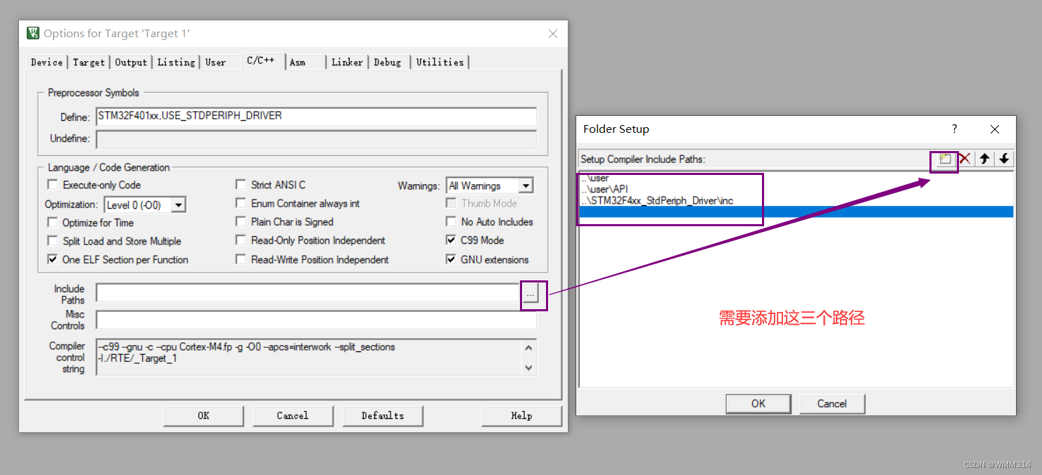Viewport: 1042px width, 475px height.
Task: Click the Folder Setup context help question mark
Action: (x=954, y=129)
